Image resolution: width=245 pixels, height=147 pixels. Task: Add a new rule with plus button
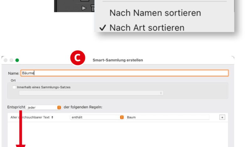click(222, 117)
